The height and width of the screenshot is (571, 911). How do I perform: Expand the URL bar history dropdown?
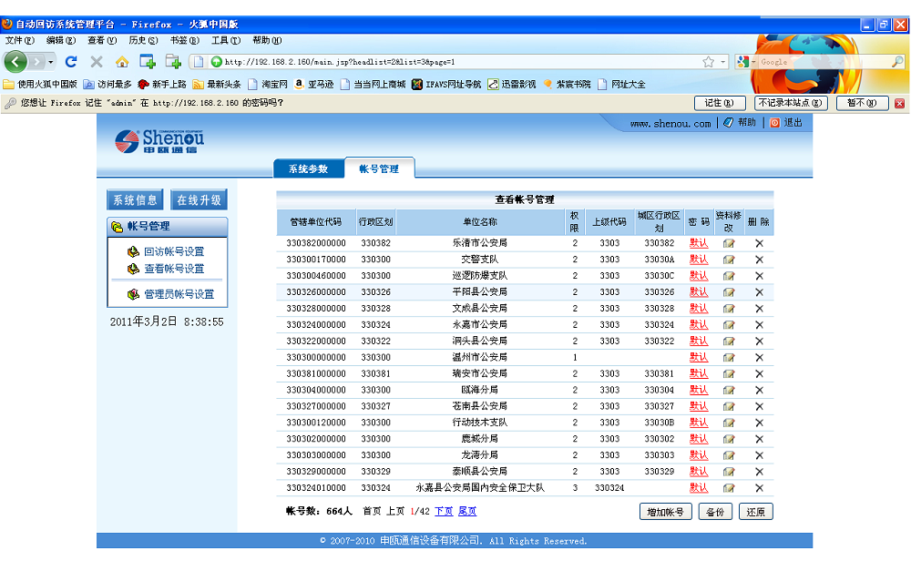point(722,62)
